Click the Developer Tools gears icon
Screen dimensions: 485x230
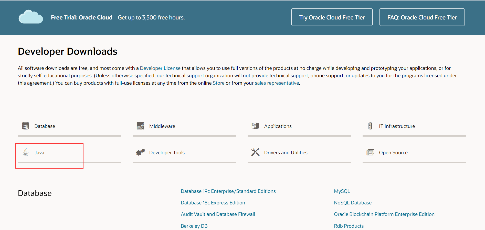point(140,152)
